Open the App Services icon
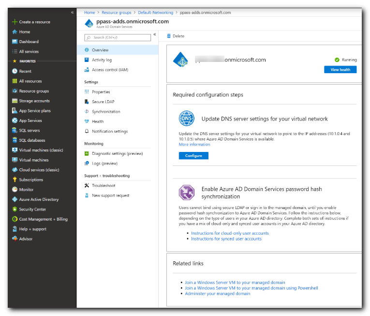370x316 pixels. coord(15,120)
